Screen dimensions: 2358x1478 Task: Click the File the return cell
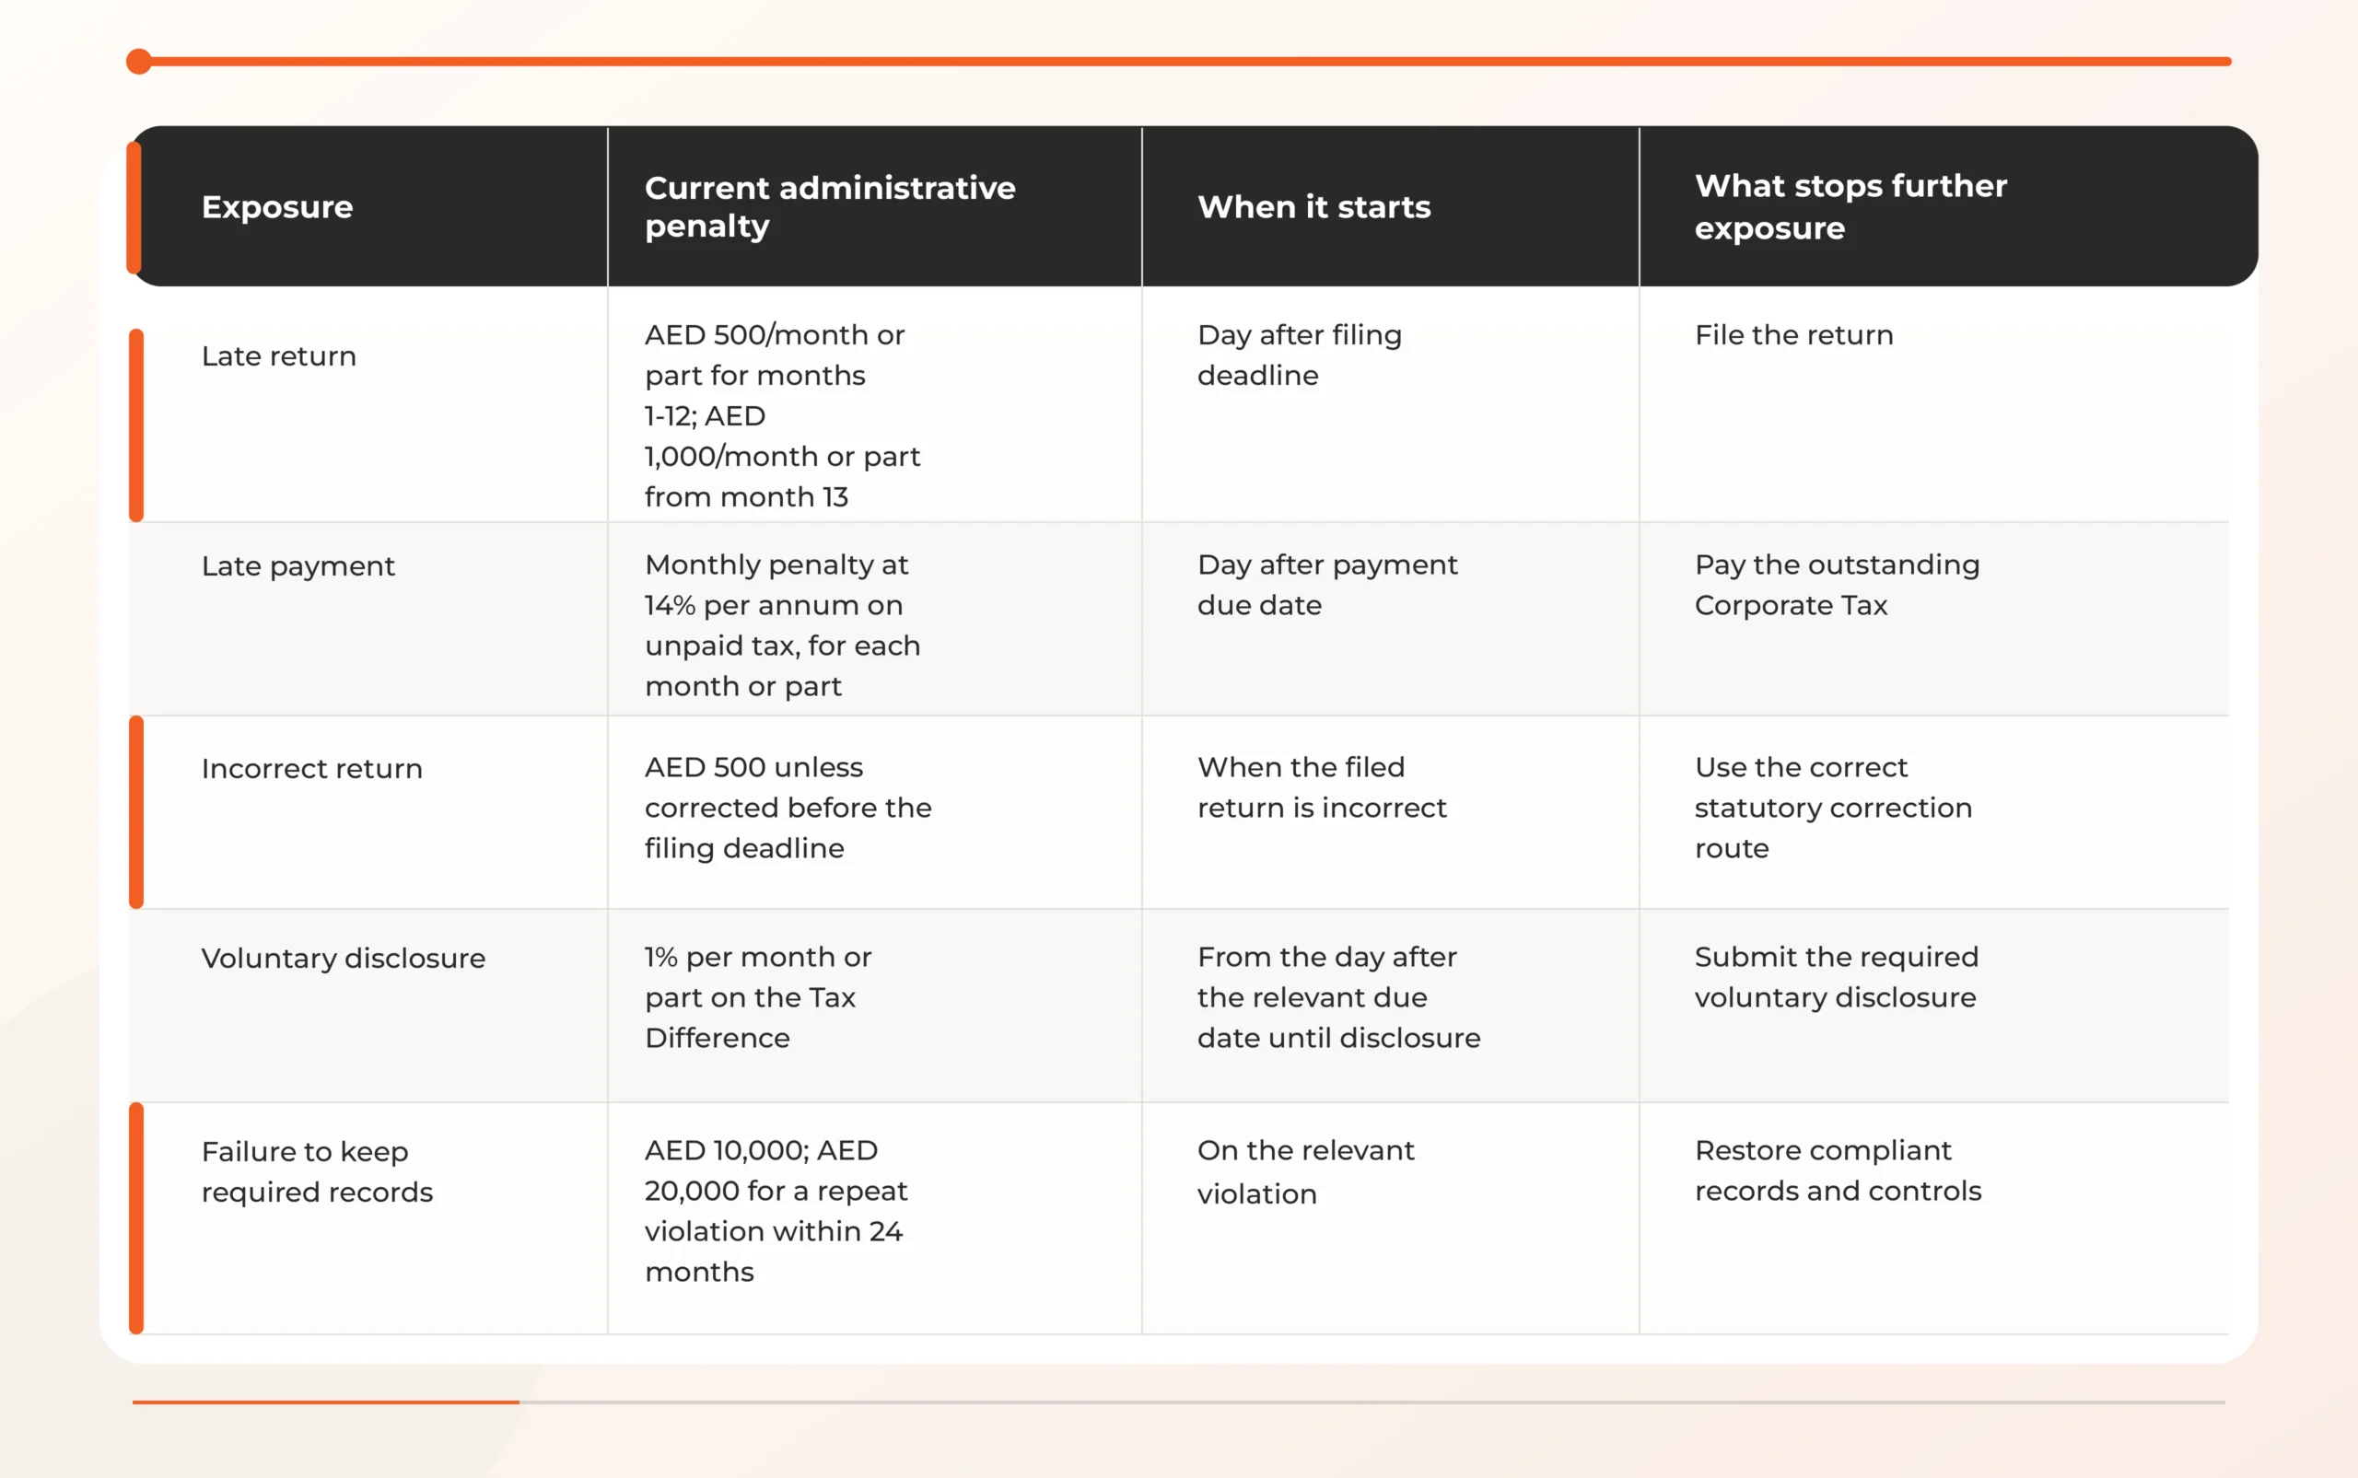(1794, 334)
